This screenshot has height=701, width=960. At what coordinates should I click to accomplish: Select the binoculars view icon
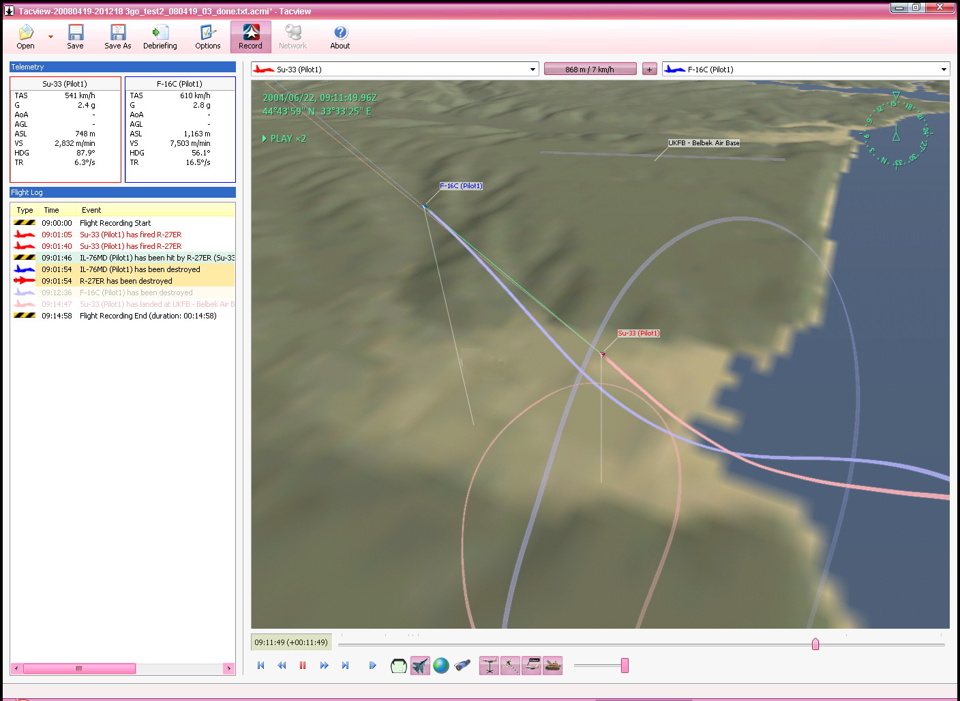(x=462, y=666)
